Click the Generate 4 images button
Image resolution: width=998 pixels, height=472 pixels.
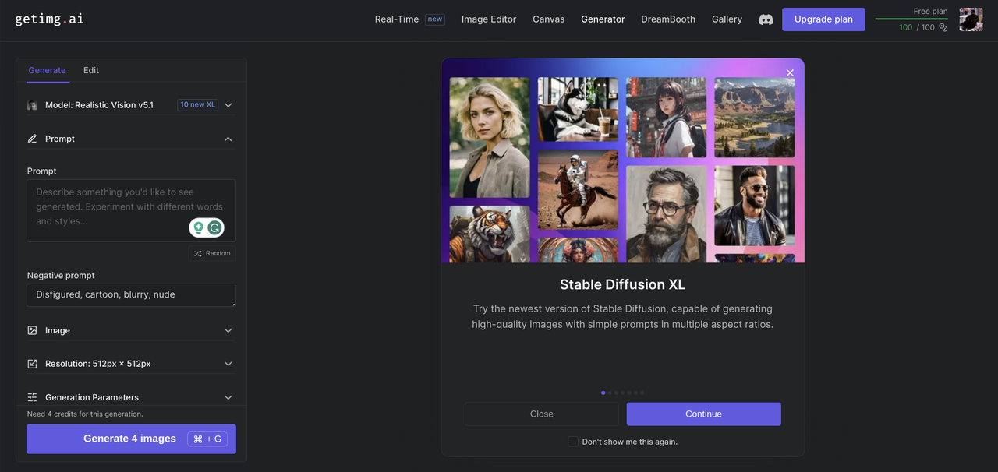point(131,439)
